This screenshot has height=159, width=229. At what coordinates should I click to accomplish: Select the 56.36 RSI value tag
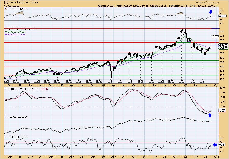[223, 16]
